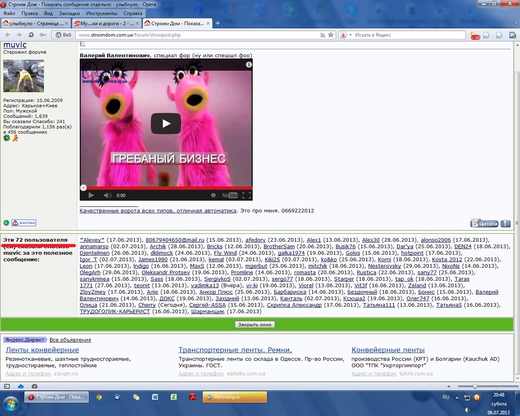The image size is (520, 416).
Task: Open the Транспортерные ленты. Ремни. ad
Action: (235, 350)
